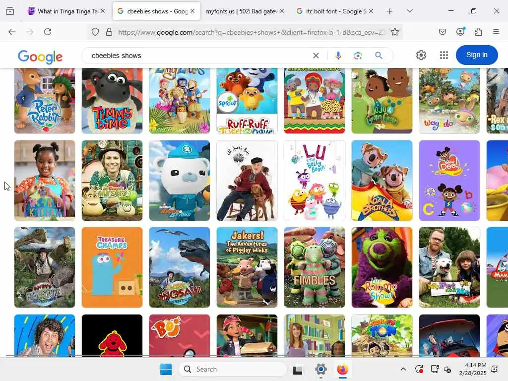Select the cbeebies shows tab
Image resolution: width=508 pixels, height=381 pixels.
coord(156,11)
